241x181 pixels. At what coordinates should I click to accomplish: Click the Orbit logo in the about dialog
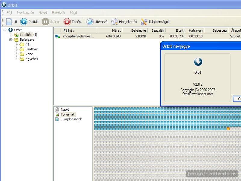(198, 62)
